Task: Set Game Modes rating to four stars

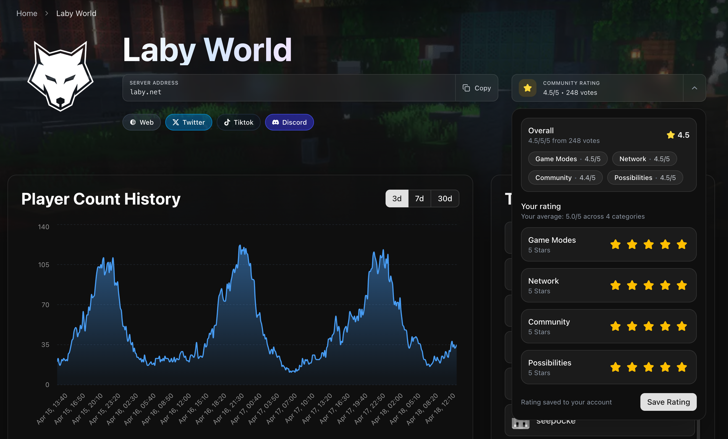Action: (665, 244)
